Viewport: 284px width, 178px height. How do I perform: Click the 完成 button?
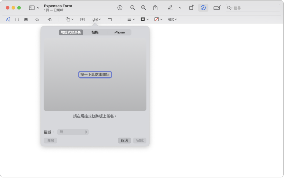[x=140, y=141]
